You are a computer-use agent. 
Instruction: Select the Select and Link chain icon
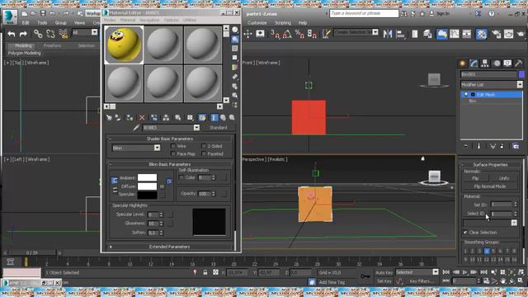tap(38, 34)
